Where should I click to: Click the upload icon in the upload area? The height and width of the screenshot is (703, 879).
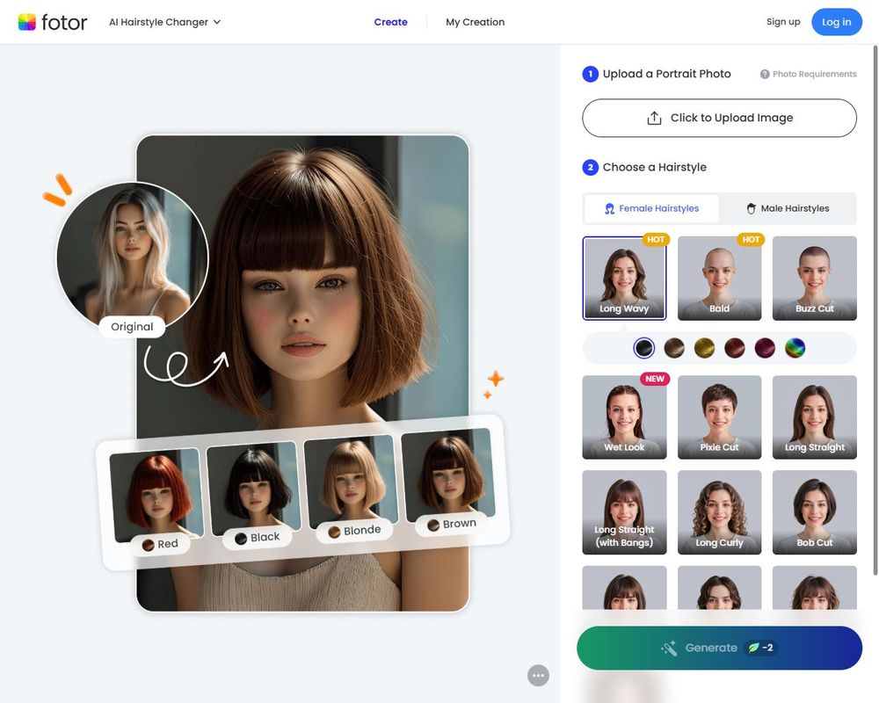[x=654, y=117]
